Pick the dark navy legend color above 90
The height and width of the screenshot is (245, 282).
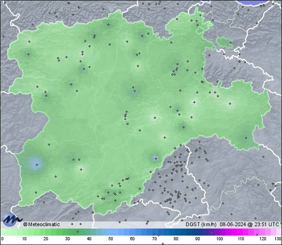(198, 232)
